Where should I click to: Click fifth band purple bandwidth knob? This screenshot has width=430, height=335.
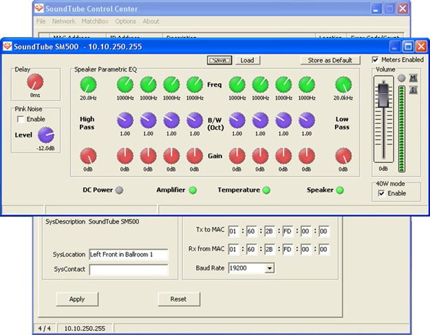237,120
